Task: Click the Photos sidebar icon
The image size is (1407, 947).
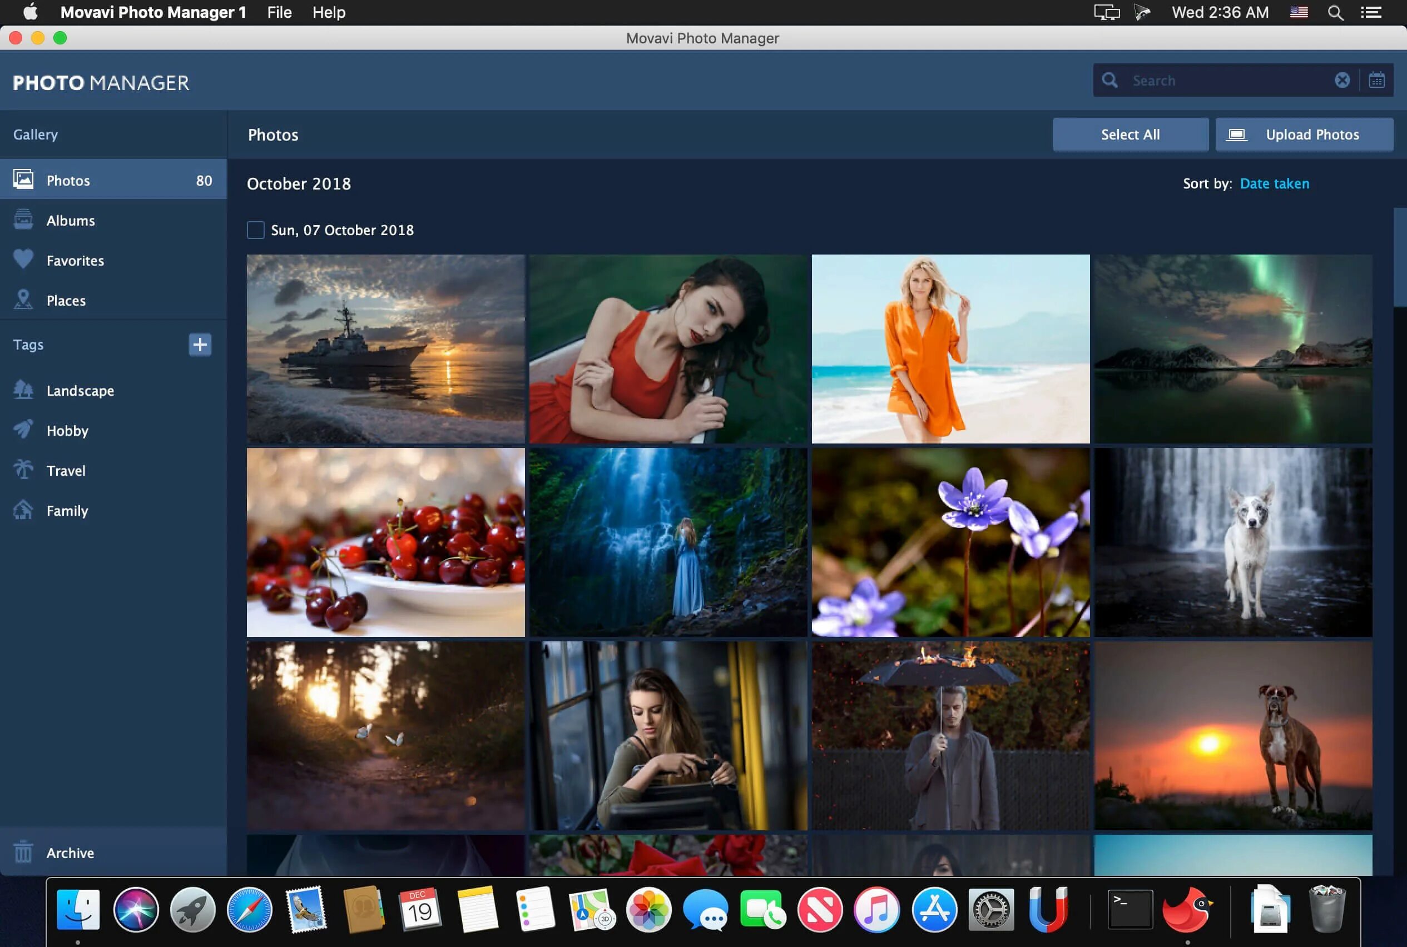Action: 22,178
